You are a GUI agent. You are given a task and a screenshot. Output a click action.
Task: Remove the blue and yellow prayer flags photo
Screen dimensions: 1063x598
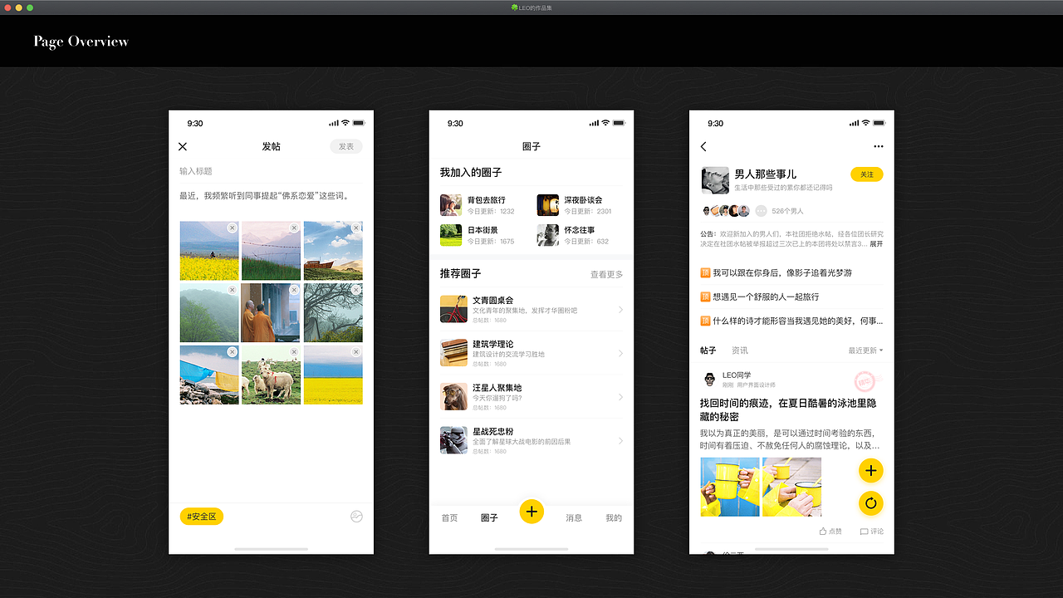pos(233,352)
